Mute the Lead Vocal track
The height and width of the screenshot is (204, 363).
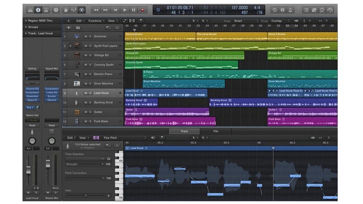pyautogui.click(x=86, y=93)
